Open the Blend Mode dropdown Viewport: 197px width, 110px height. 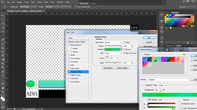point(113,42)
